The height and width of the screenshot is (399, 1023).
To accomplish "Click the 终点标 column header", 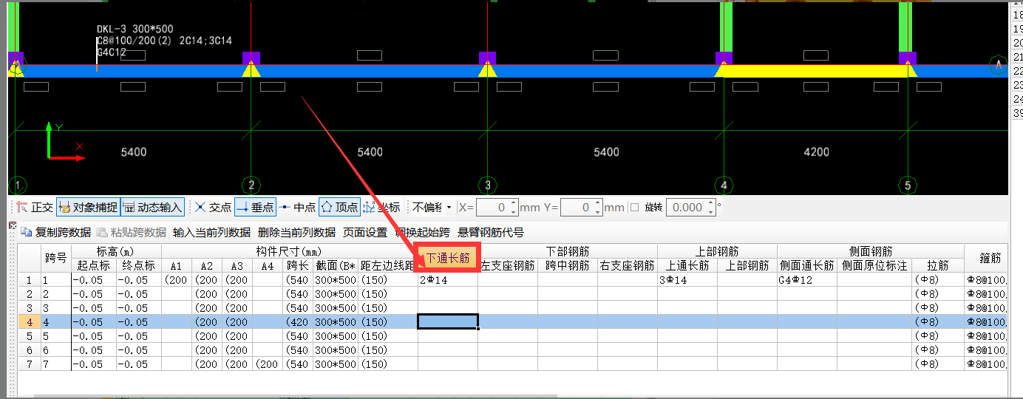I will 139,265.
